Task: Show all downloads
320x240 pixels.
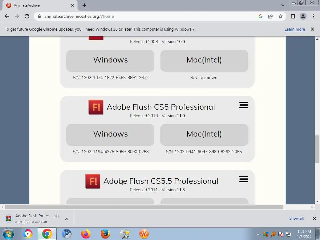Action: pos(296,218)
